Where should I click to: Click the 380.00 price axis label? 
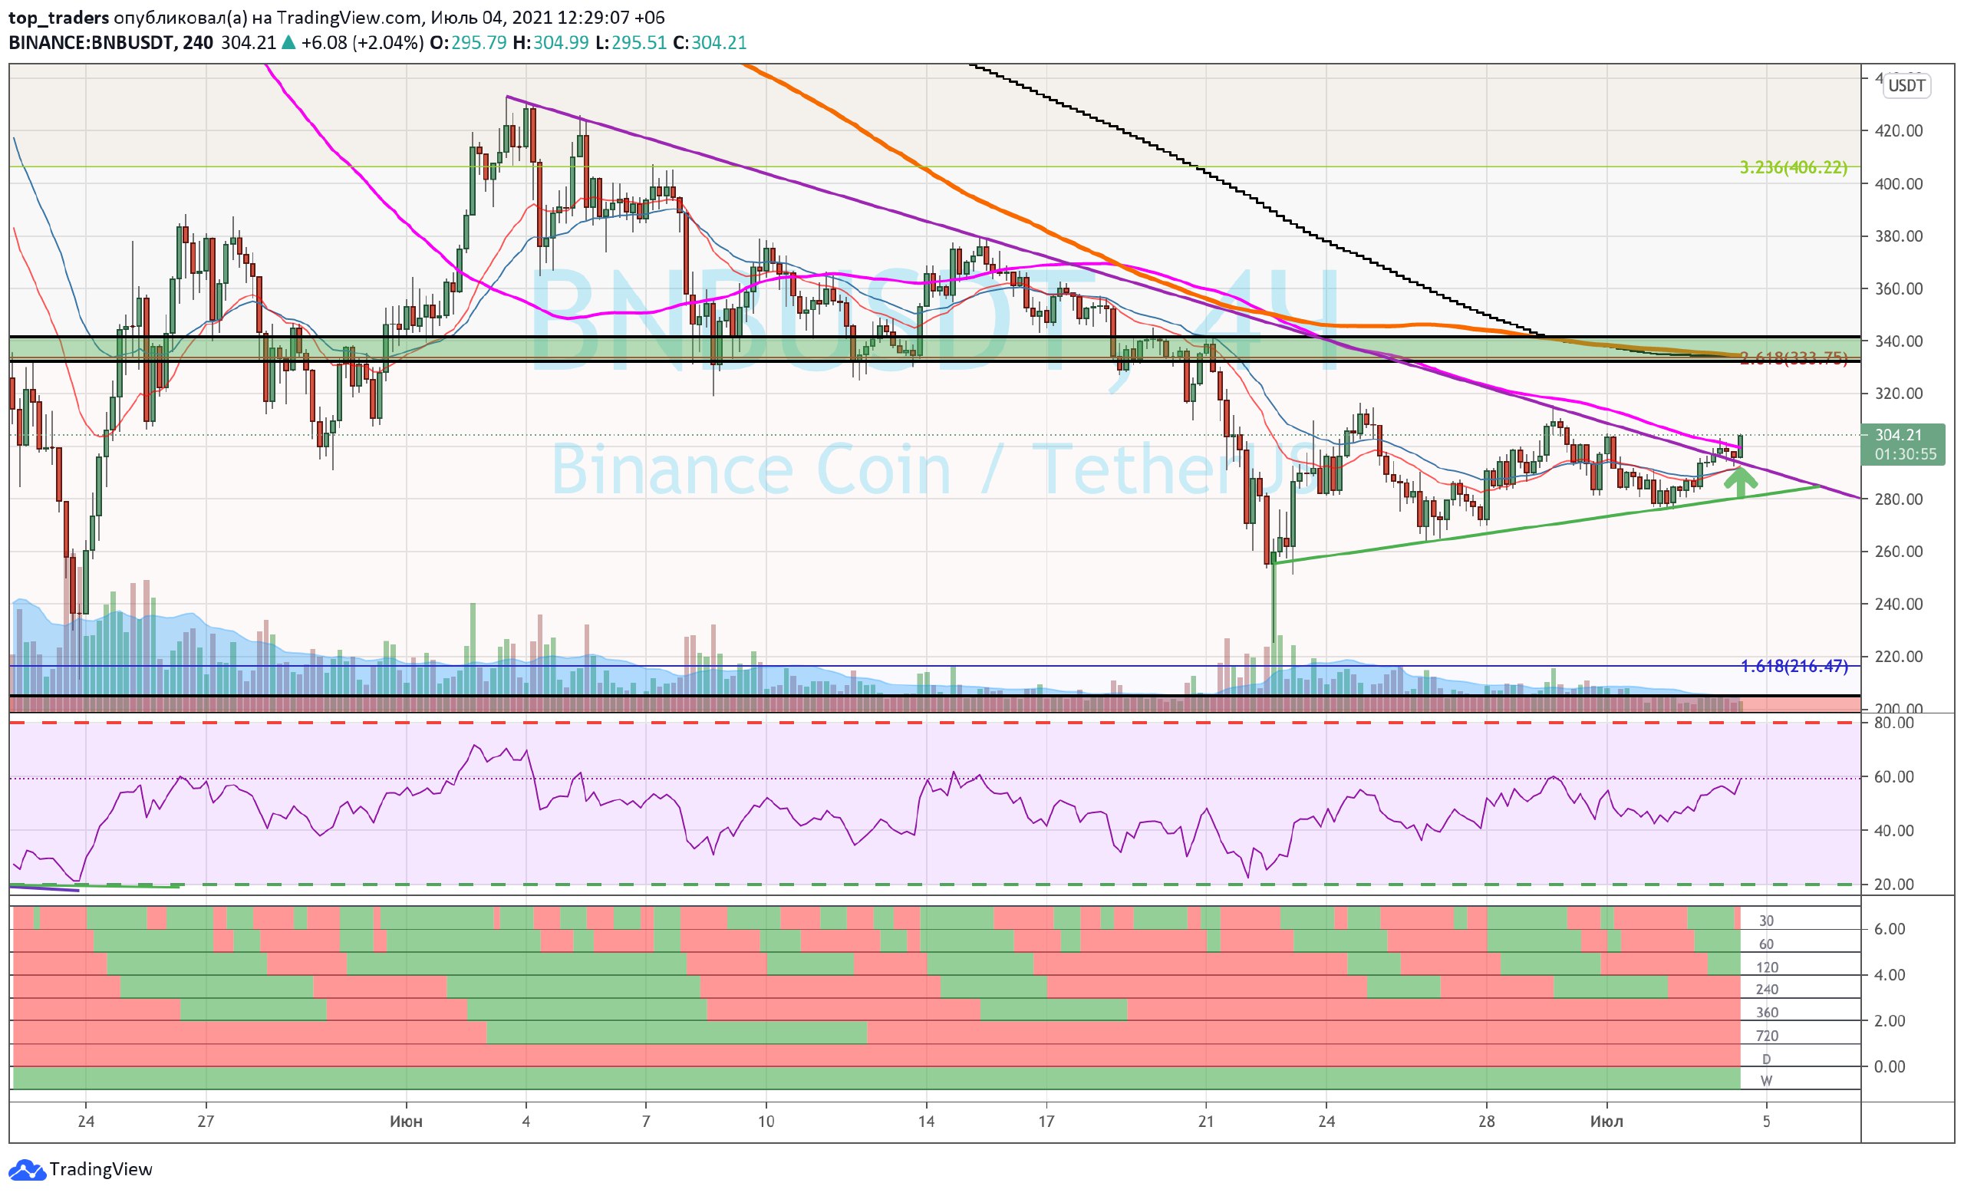(1900, 236)
